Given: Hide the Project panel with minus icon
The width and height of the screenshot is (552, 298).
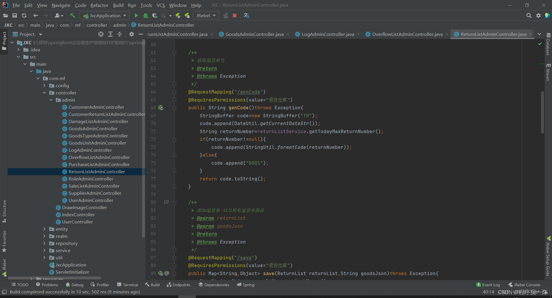Looking at the screenshot, I should [141, 34].
